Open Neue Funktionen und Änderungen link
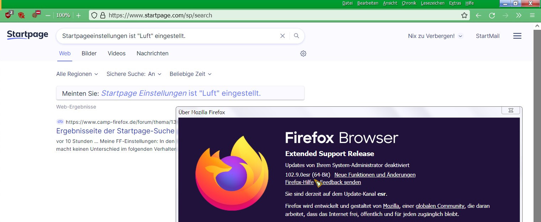 coord(375,175)
